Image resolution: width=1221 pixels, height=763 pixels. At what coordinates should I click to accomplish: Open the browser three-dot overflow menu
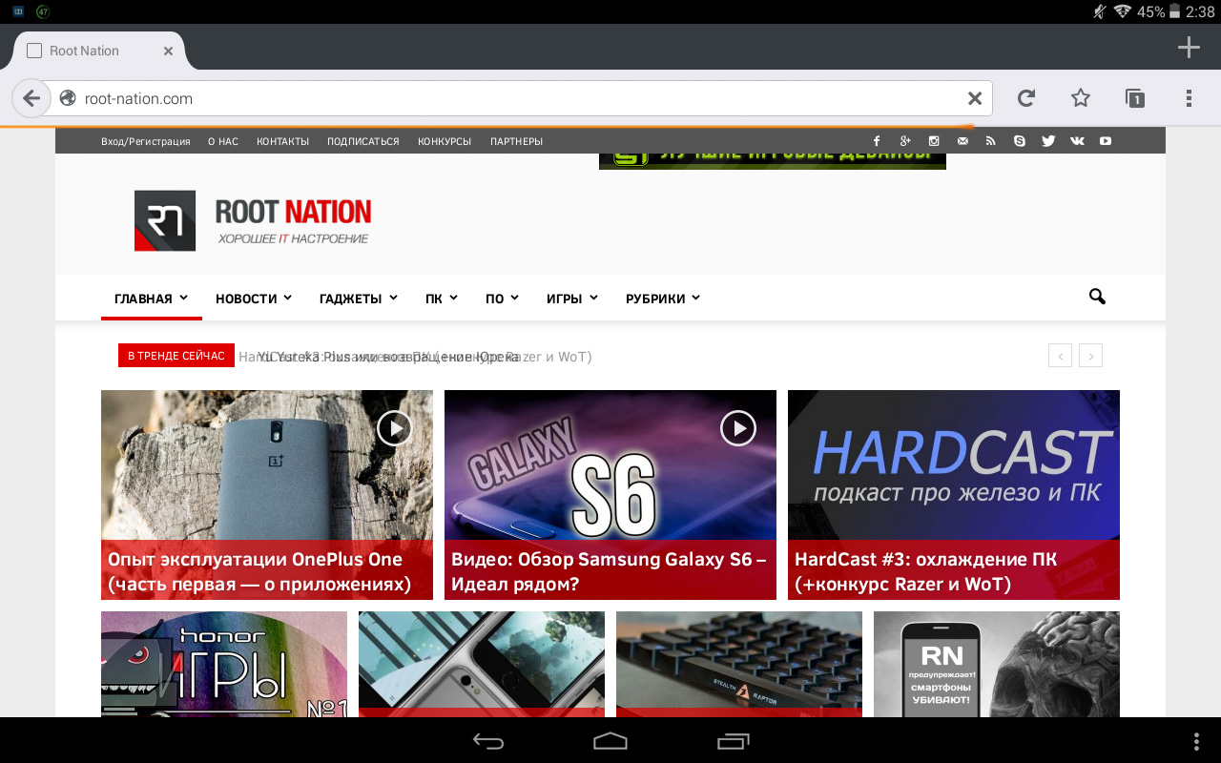tap(1189, 98)
